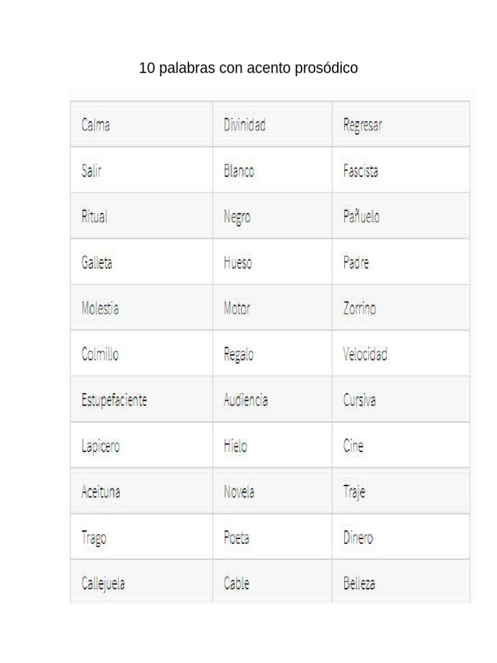
Task: Select the Colmillo cell
Action: (x=142, y=354)
